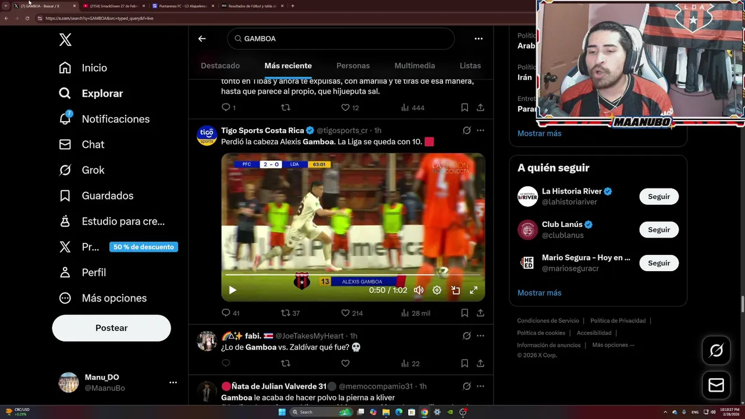Play the Alexis Gamboa video
Screen dimensions: 745x419
tap(232, 290)
